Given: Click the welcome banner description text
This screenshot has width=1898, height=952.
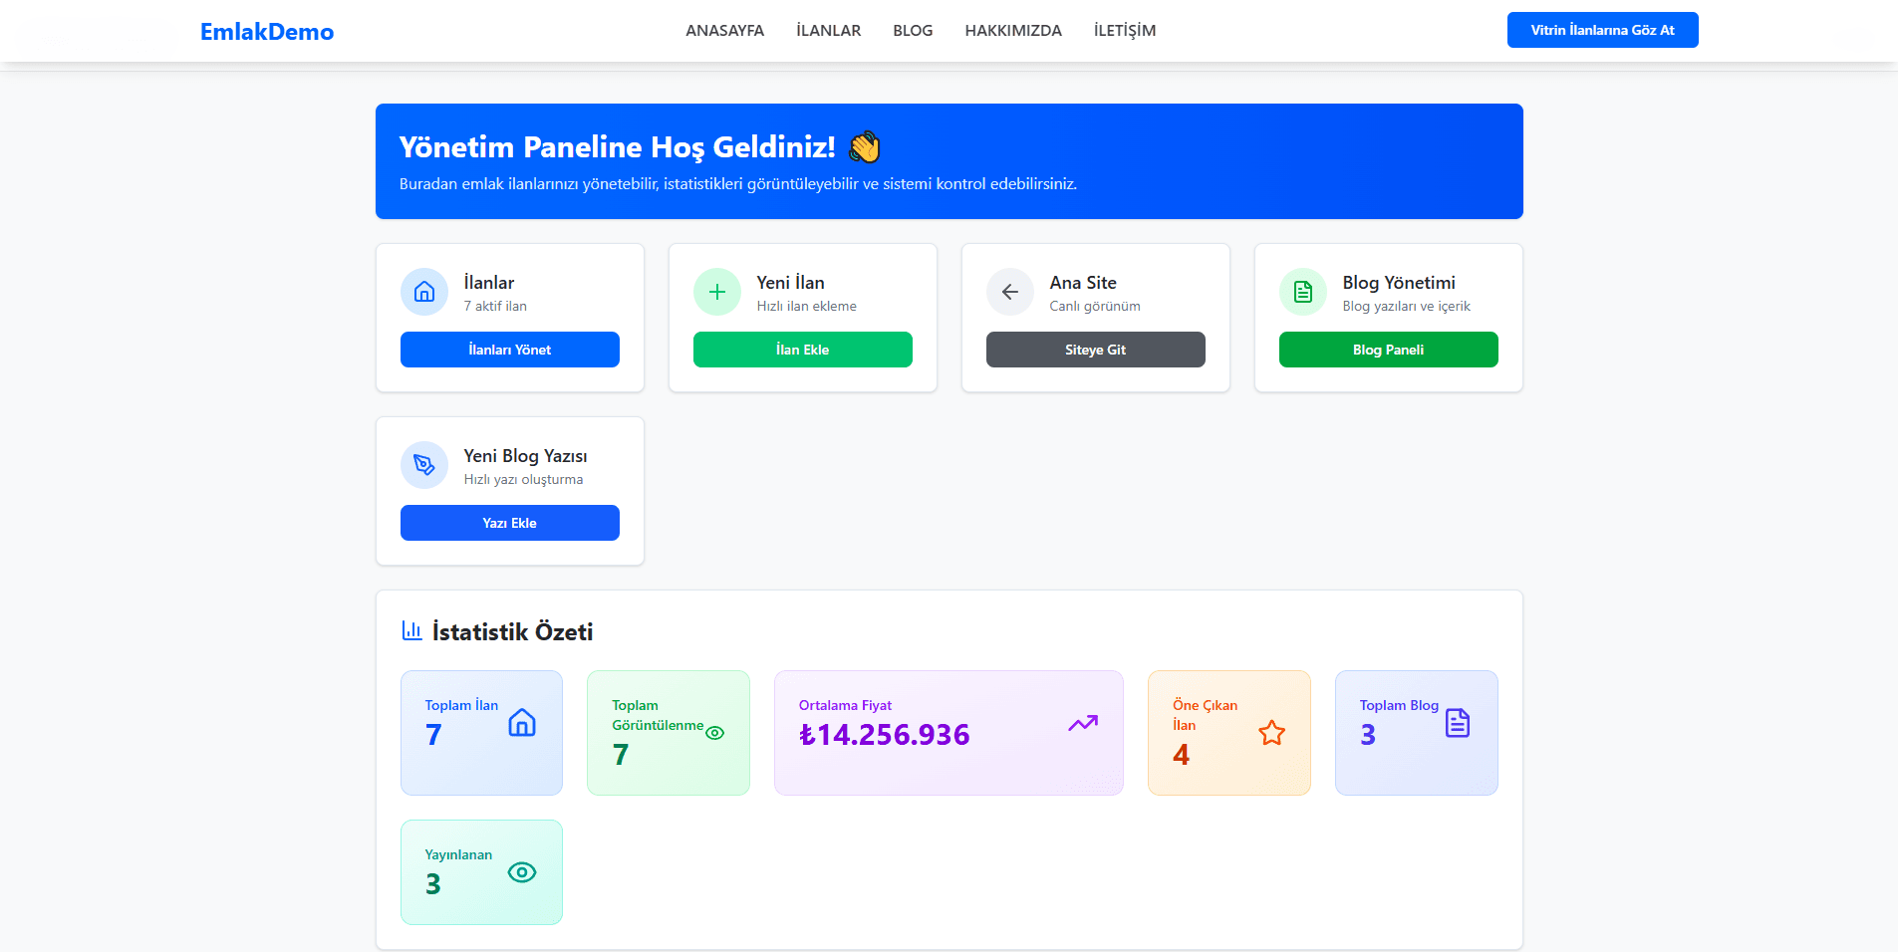Looking at the screenshot, I should click(x=737, y=184).
